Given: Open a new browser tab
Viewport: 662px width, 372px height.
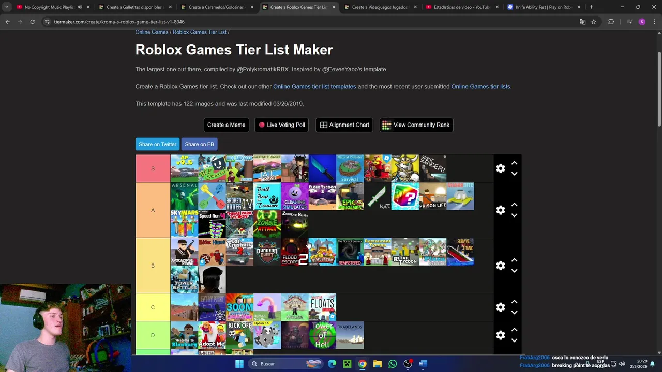Looking at the screenshot, I should pyautogui.click(x=591, y=7).
